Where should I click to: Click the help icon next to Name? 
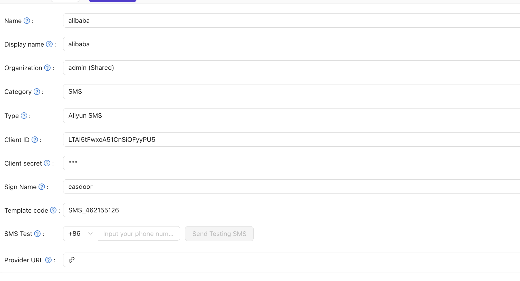click(x=27, y=21)
